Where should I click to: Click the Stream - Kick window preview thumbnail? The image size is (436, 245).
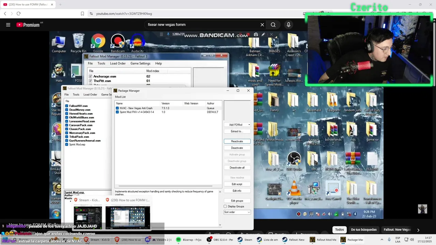click(88, 217)
